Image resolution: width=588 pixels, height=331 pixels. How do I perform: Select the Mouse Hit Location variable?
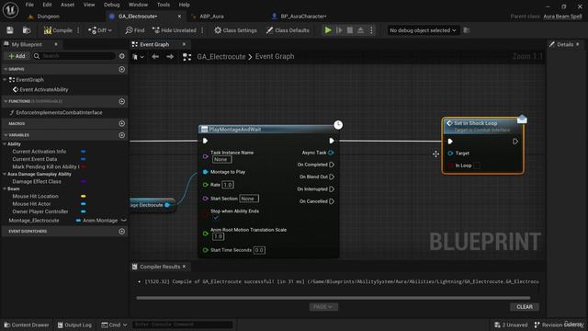[x=35, y=196]
